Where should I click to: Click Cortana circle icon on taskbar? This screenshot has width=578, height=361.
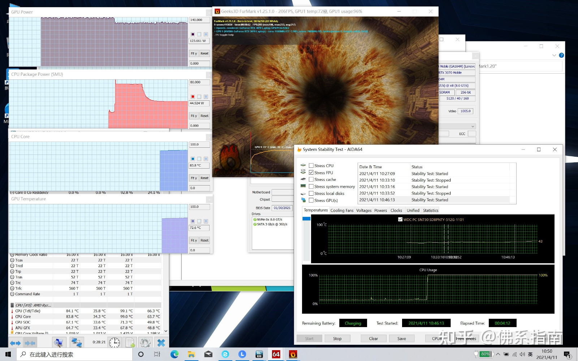(x=141, y=355)
